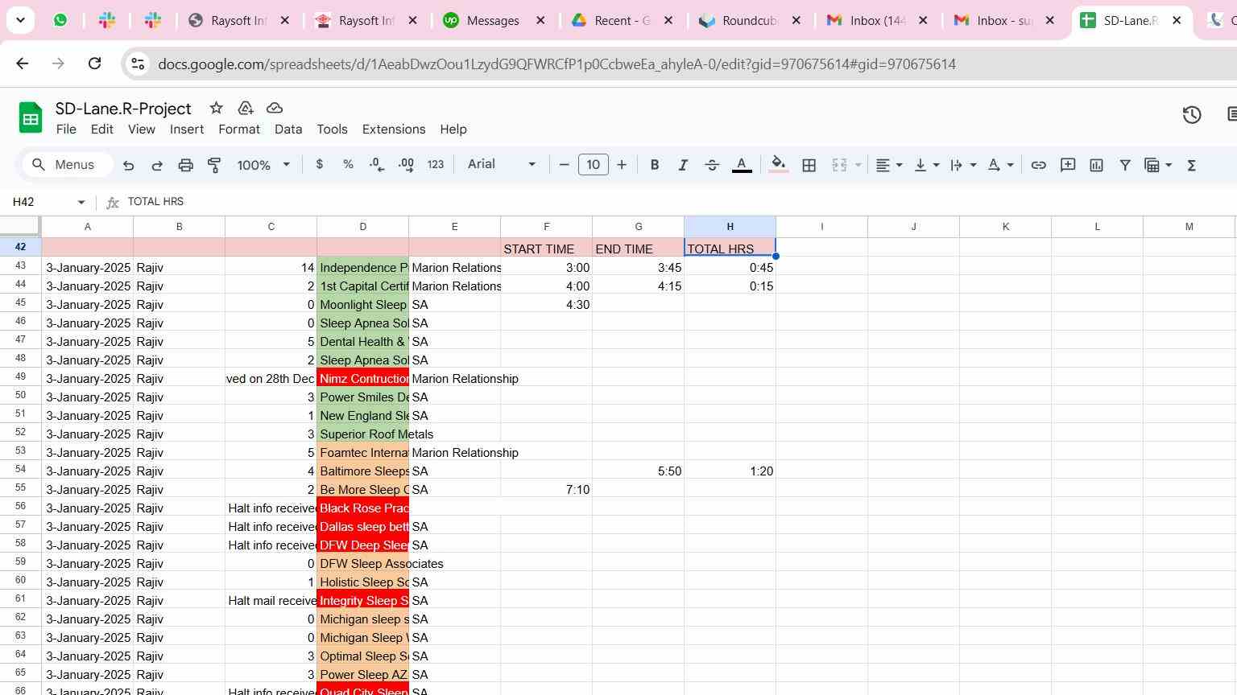The width and height of the screenshot is (1237, 695).
Task: Open the Help menu
Action: click(x=453, y=130)
